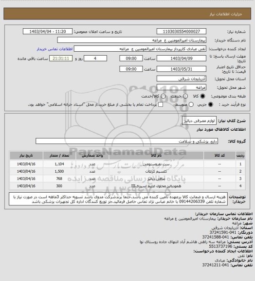Image resolution: width=255 pixels, height=281 pixels.
Task: Select the متوسط purchase type radio
Action: point(191,104)
